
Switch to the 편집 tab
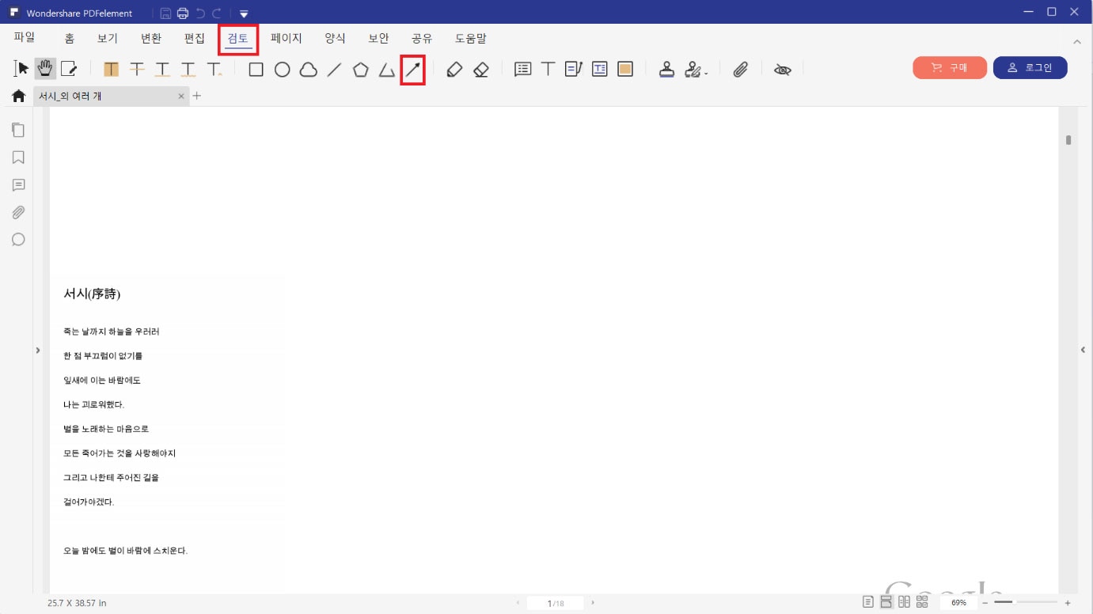tap(195, 38)
